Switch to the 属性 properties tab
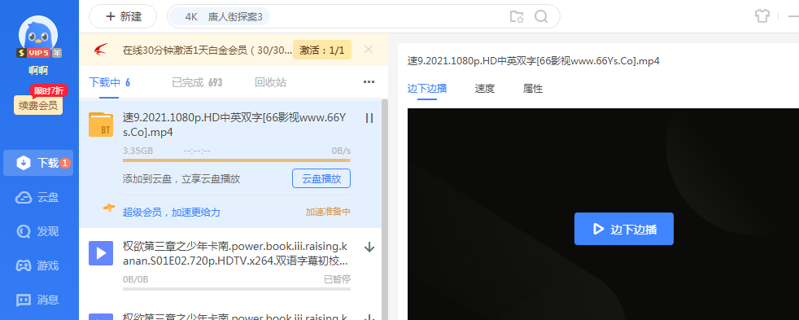This screenshot has width=799, height=320. [532, 89]
